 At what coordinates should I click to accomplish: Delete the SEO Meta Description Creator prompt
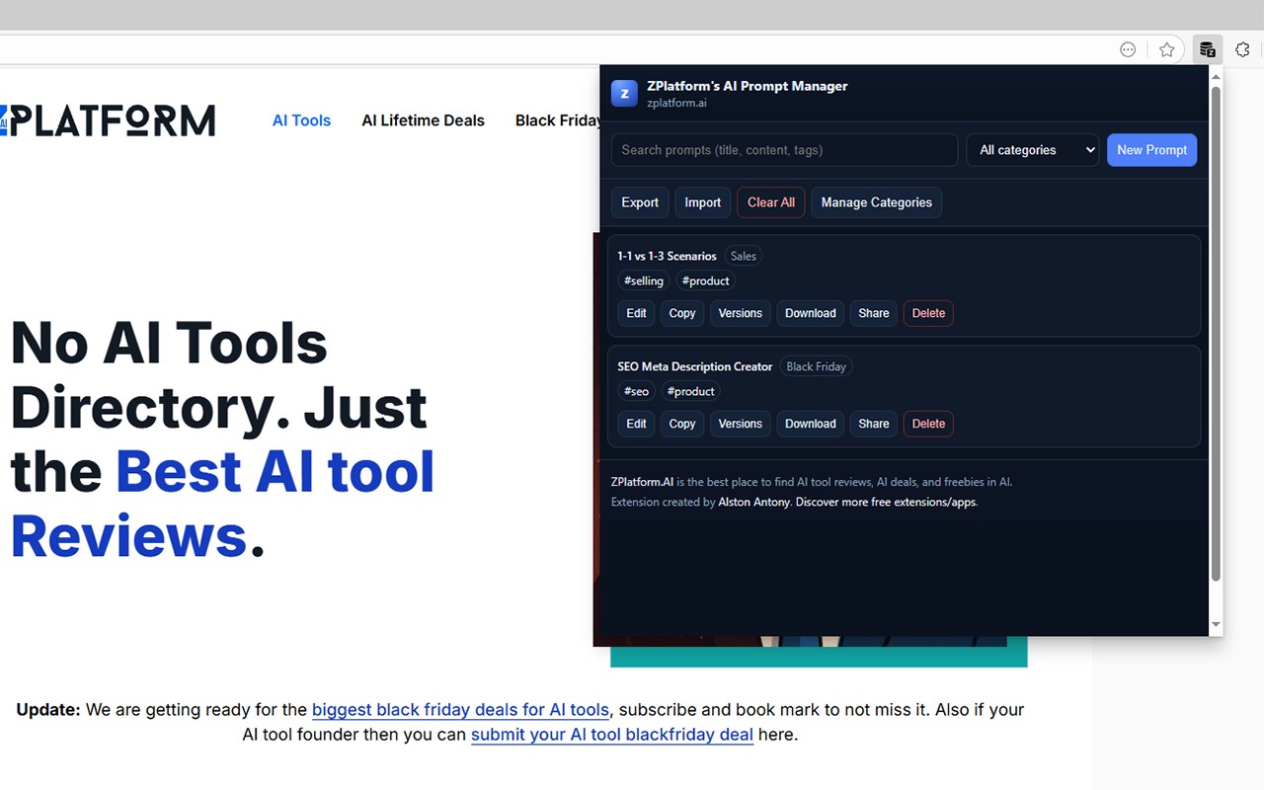tap(928, 424)
